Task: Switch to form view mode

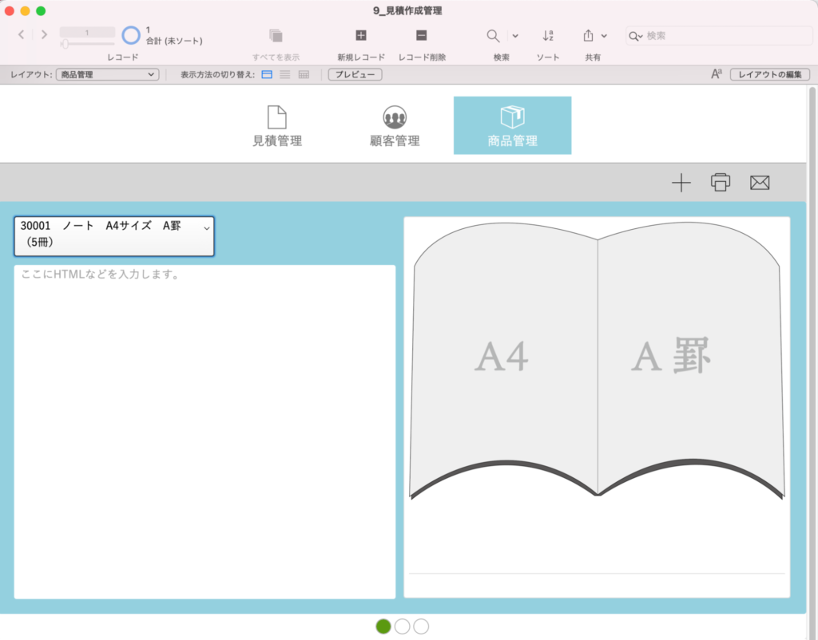Action: pos(267,74)
